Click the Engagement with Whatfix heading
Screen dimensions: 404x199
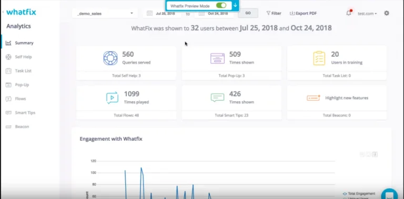111,139
